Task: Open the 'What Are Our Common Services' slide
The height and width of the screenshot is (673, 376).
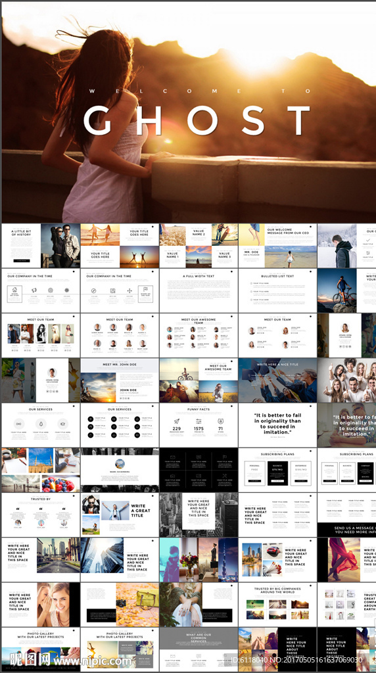Action: coord(199,649)
